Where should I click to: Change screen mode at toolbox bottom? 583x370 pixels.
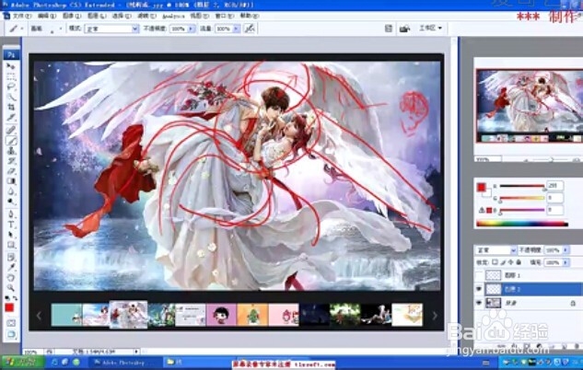tap(11, 334)
